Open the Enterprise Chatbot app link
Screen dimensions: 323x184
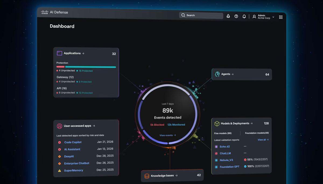pyautogui.click(x=77, y=163)
